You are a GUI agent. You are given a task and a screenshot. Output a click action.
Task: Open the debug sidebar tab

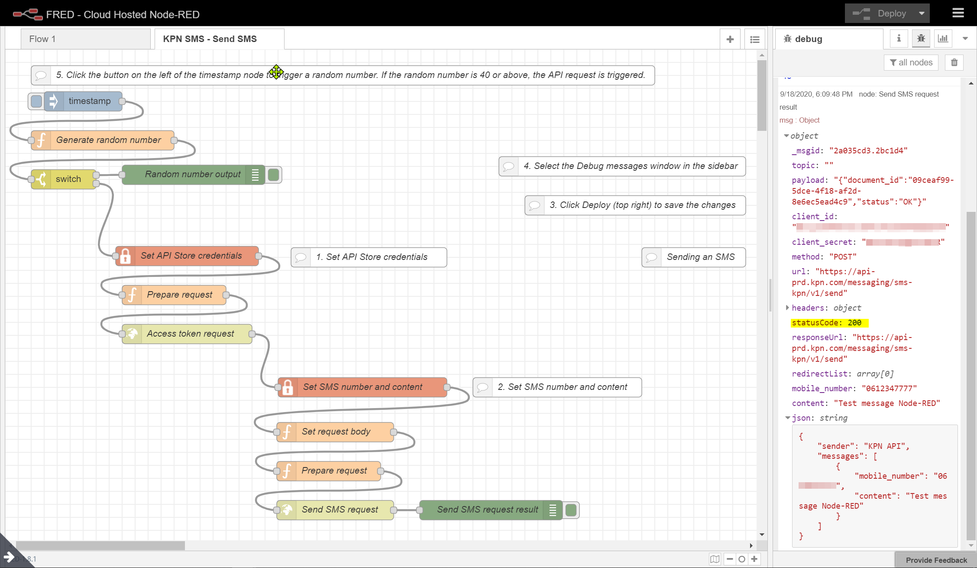pos(829,39)
